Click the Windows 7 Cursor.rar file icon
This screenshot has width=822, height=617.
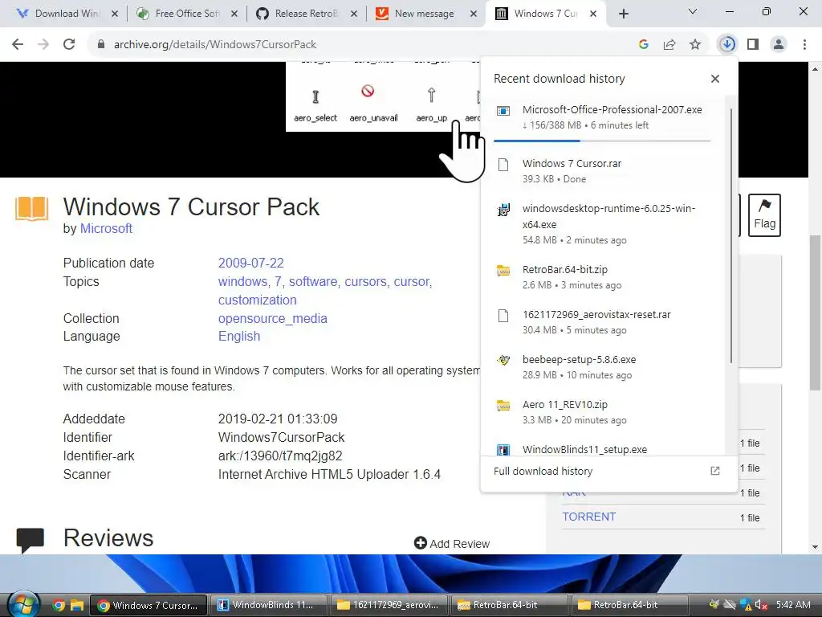click(503, 165)
